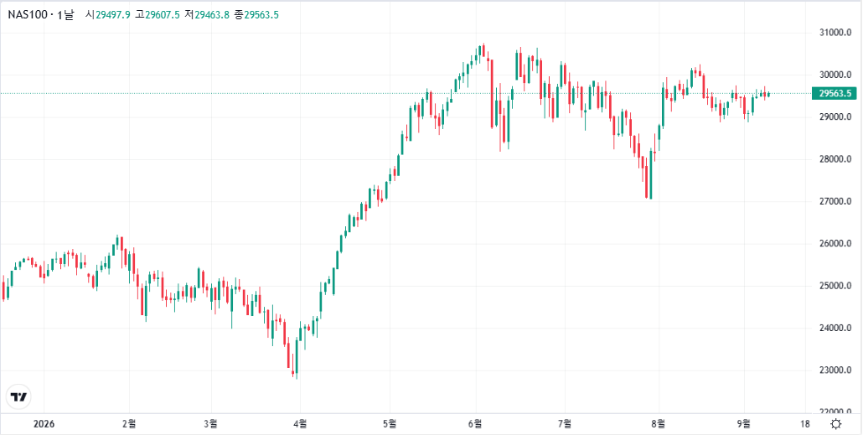Viewport: 863px width, 435px height.
Task: Click the 7월 label on time axis
Action: click(x=566, y=425)
